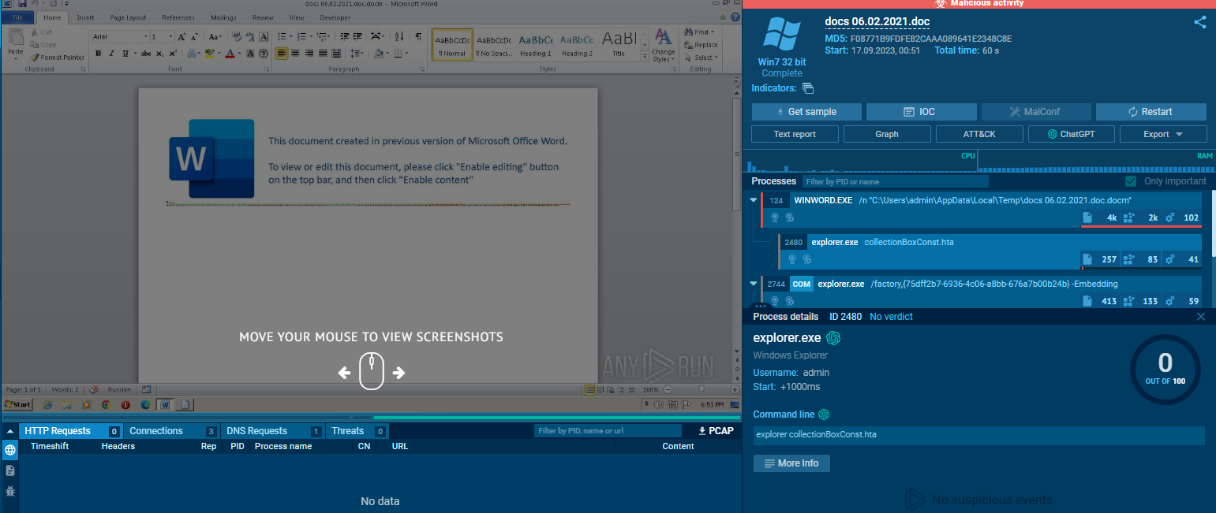Click Underline icon in Word ribbon
The width and height of the screenshot is (1216, 513).
125,53
